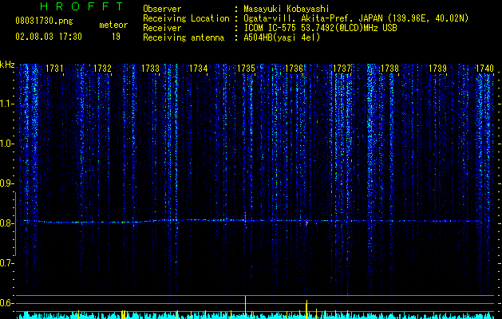
Task: Click the red meteor echo near 1735
Action: tap(245, 219)
